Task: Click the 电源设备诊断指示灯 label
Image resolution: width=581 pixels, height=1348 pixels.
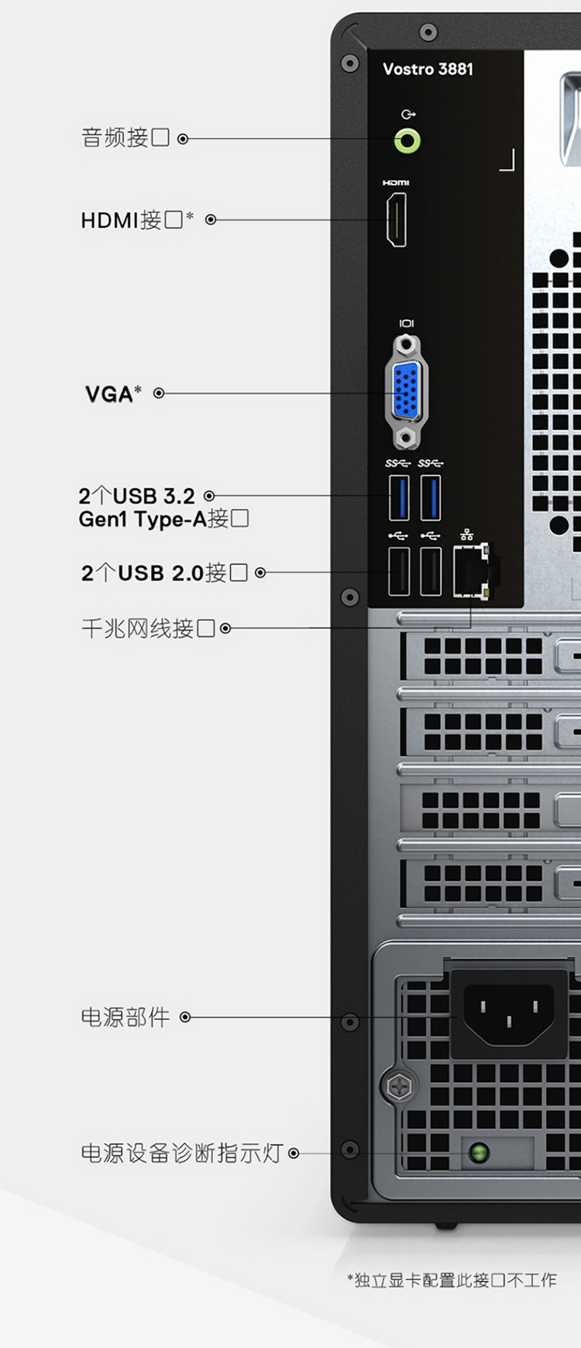Action: [182, 1153]
